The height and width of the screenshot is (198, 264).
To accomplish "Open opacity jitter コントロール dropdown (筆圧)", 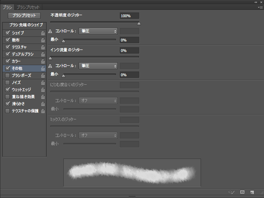I will coord(98,31).
